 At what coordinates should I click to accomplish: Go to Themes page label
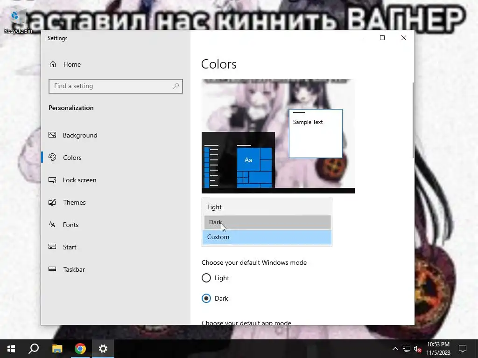click(x=74, y=202)
